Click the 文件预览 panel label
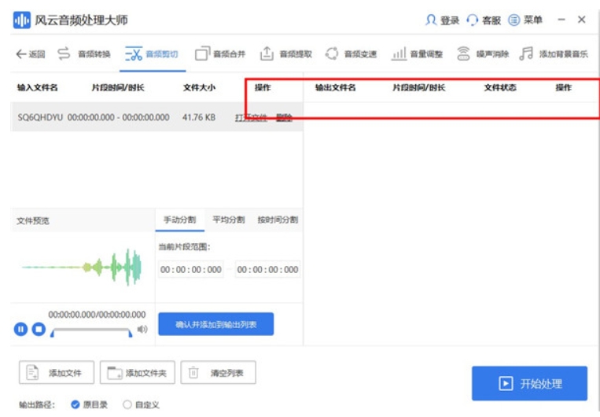 pos(33,220)
